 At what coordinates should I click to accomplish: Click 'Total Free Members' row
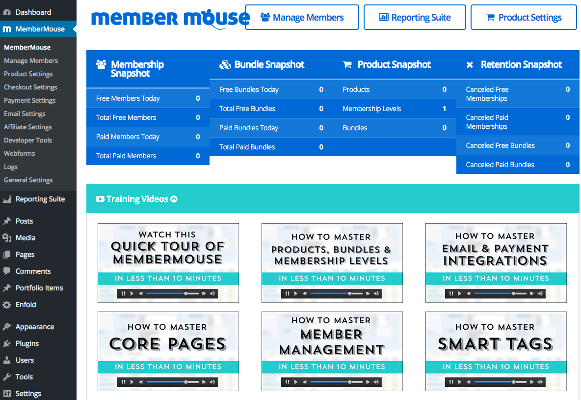coord(148,117)
